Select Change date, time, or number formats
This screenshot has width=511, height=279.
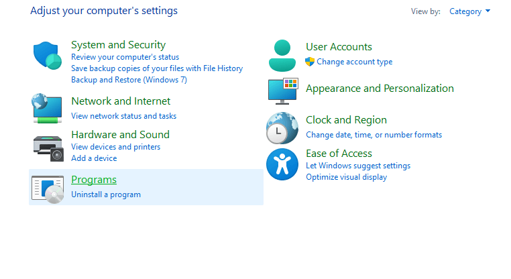[x=374, y=135]
